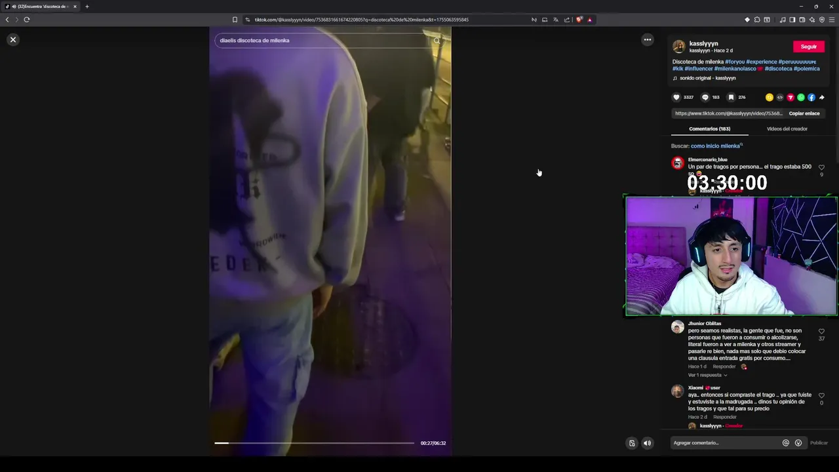839x472 pixels.
Task: Open Jhunior Oblitas profile avatar
Action: pos(678,327)
